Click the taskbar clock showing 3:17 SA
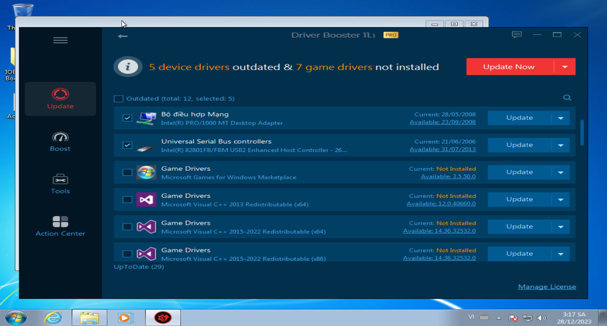The height and width of the screenshot is (326, 607). (x=574, y=317)
